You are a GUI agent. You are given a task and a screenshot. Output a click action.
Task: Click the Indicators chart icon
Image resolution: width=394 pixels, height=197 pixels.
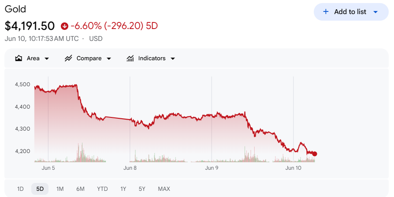click(130, 58)
